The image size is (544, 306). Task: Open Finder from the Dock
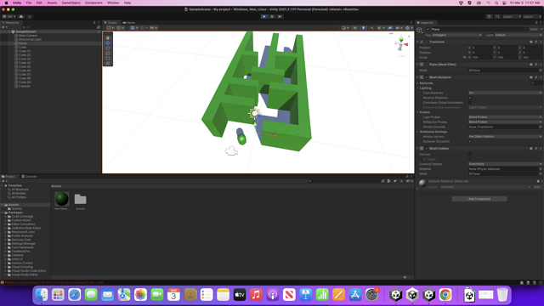(42, 295)
